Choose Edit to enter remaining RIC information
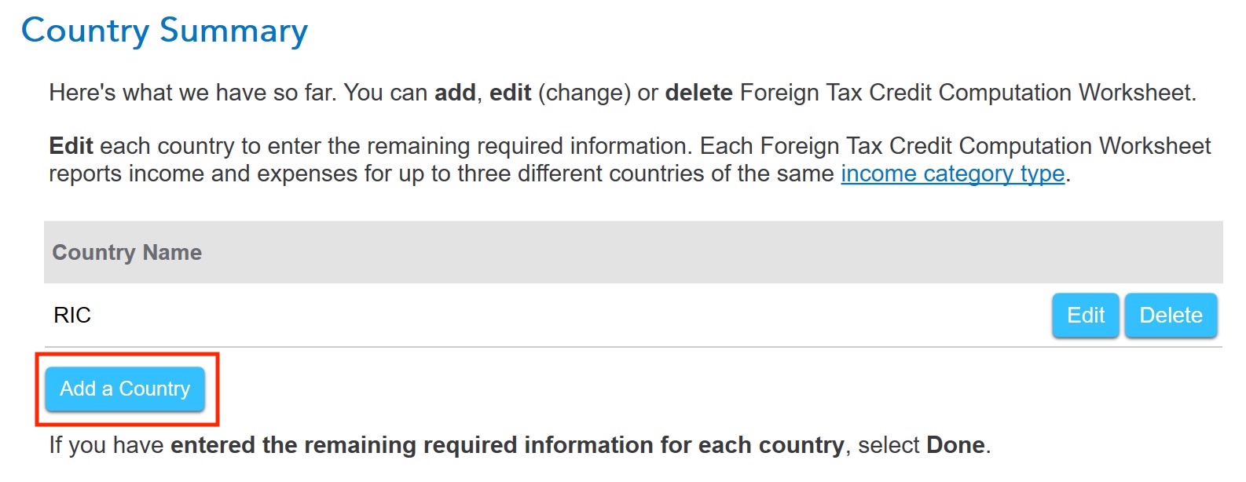 pyautogui.click(x=1085, y=315)
